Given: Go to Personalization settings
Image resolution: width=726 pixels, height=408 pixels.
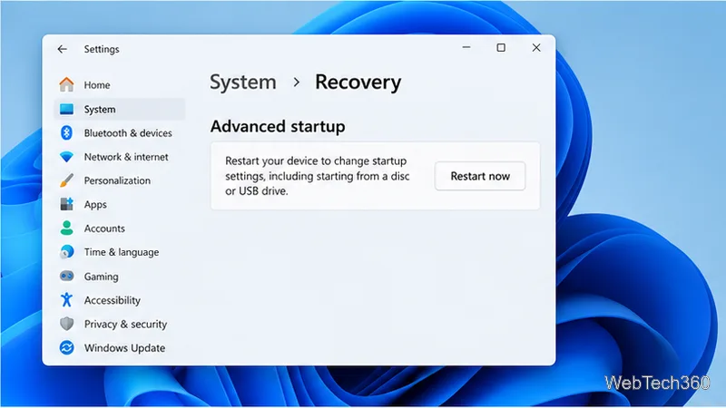Looking at the screenshot, I should point(117,180).
